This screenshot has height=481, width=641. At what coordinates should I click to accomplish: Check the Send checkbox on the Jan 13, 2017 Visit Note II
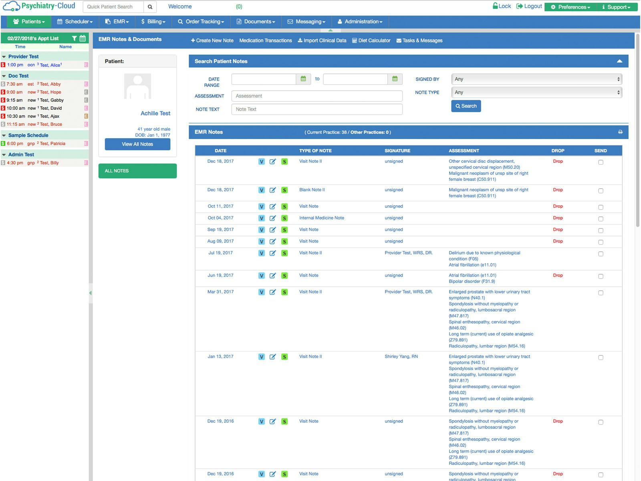tap(601, 357)
